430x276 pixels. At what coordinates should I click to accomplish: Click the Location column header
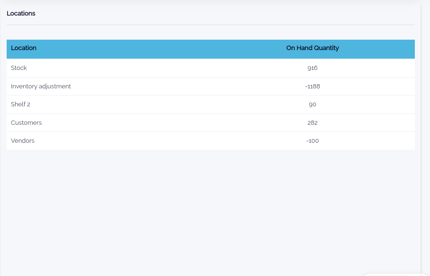[x=24, y=48]
